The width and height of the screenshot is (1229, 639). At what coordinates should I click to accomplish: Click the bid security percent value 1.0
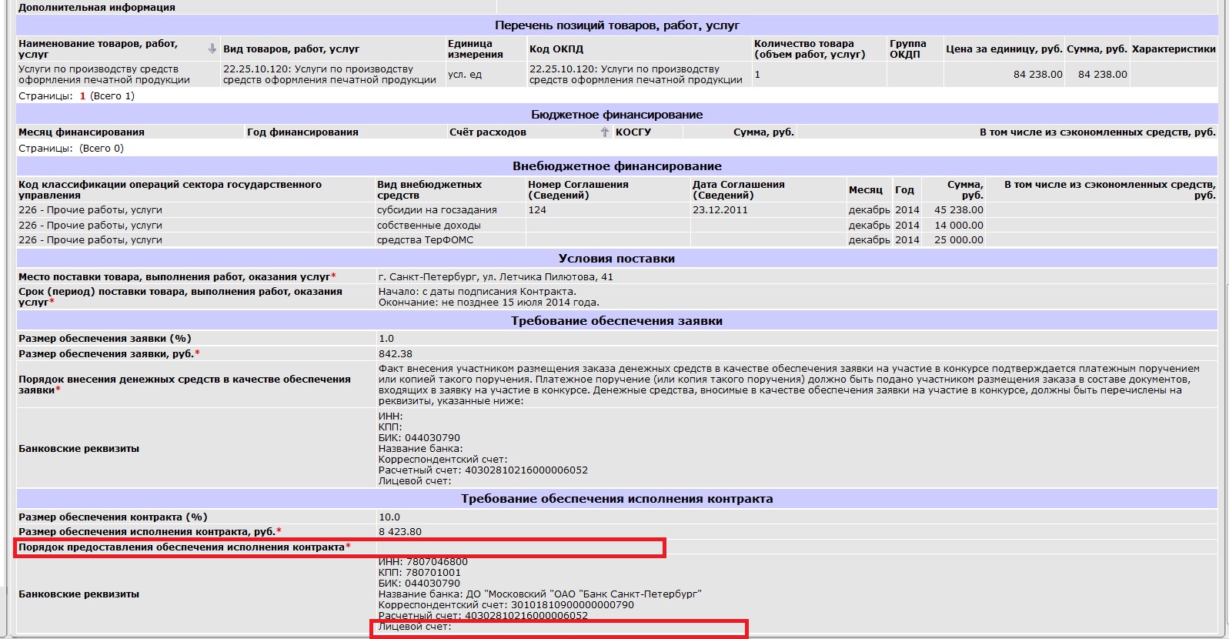[386, 339]
